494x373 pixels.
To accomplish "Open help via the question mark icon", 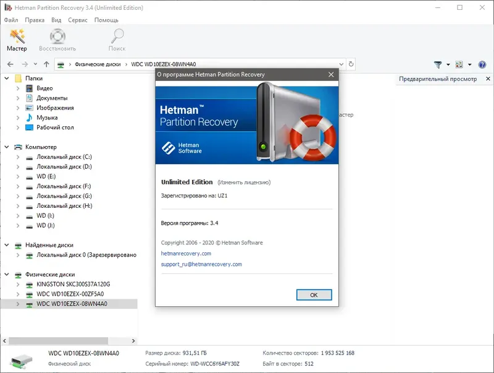I will [482, 64].
